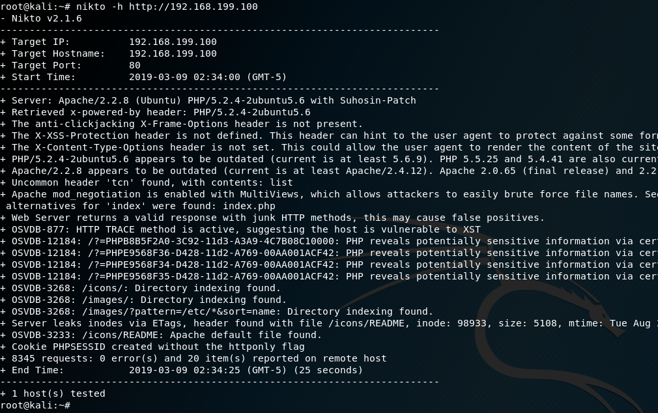Click the Target IP address value
The height and width of the screenshot is (413, 658).
pos(173,42)
